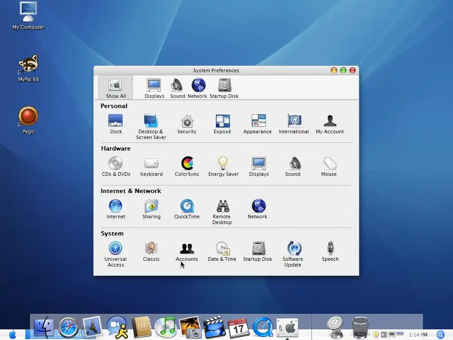Viewport: 453px width, 340px height.
Task: Open Displays in the Hardware section
Action: tap(259, 166)
